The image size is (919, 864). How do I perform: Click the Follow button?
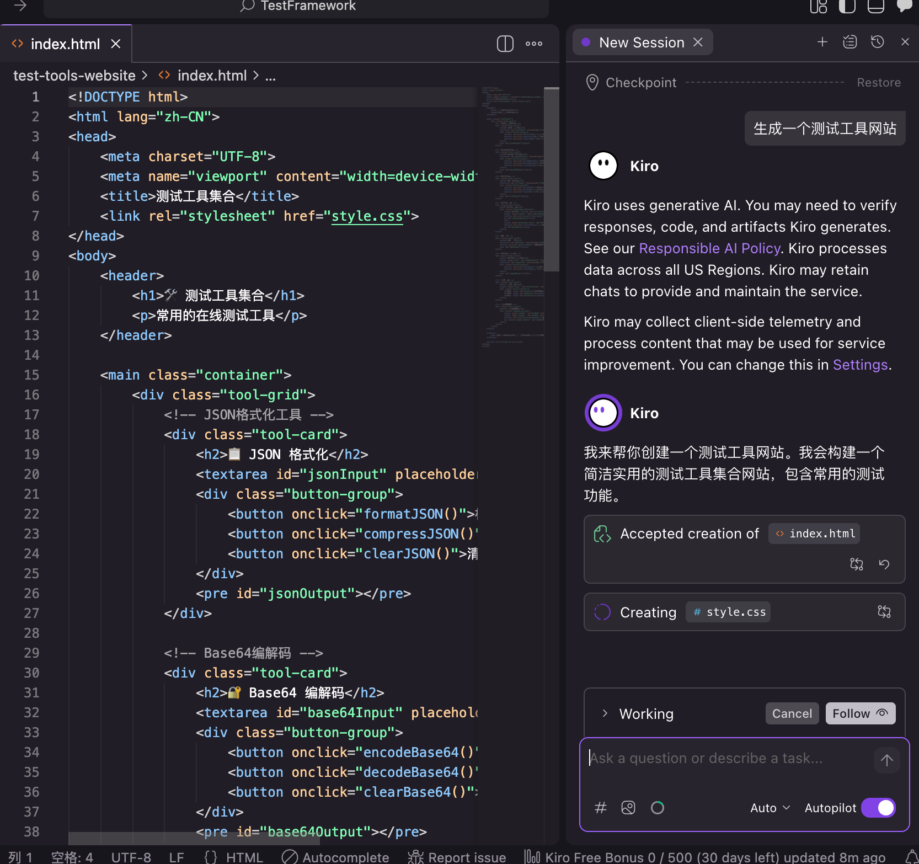point(860,713)
